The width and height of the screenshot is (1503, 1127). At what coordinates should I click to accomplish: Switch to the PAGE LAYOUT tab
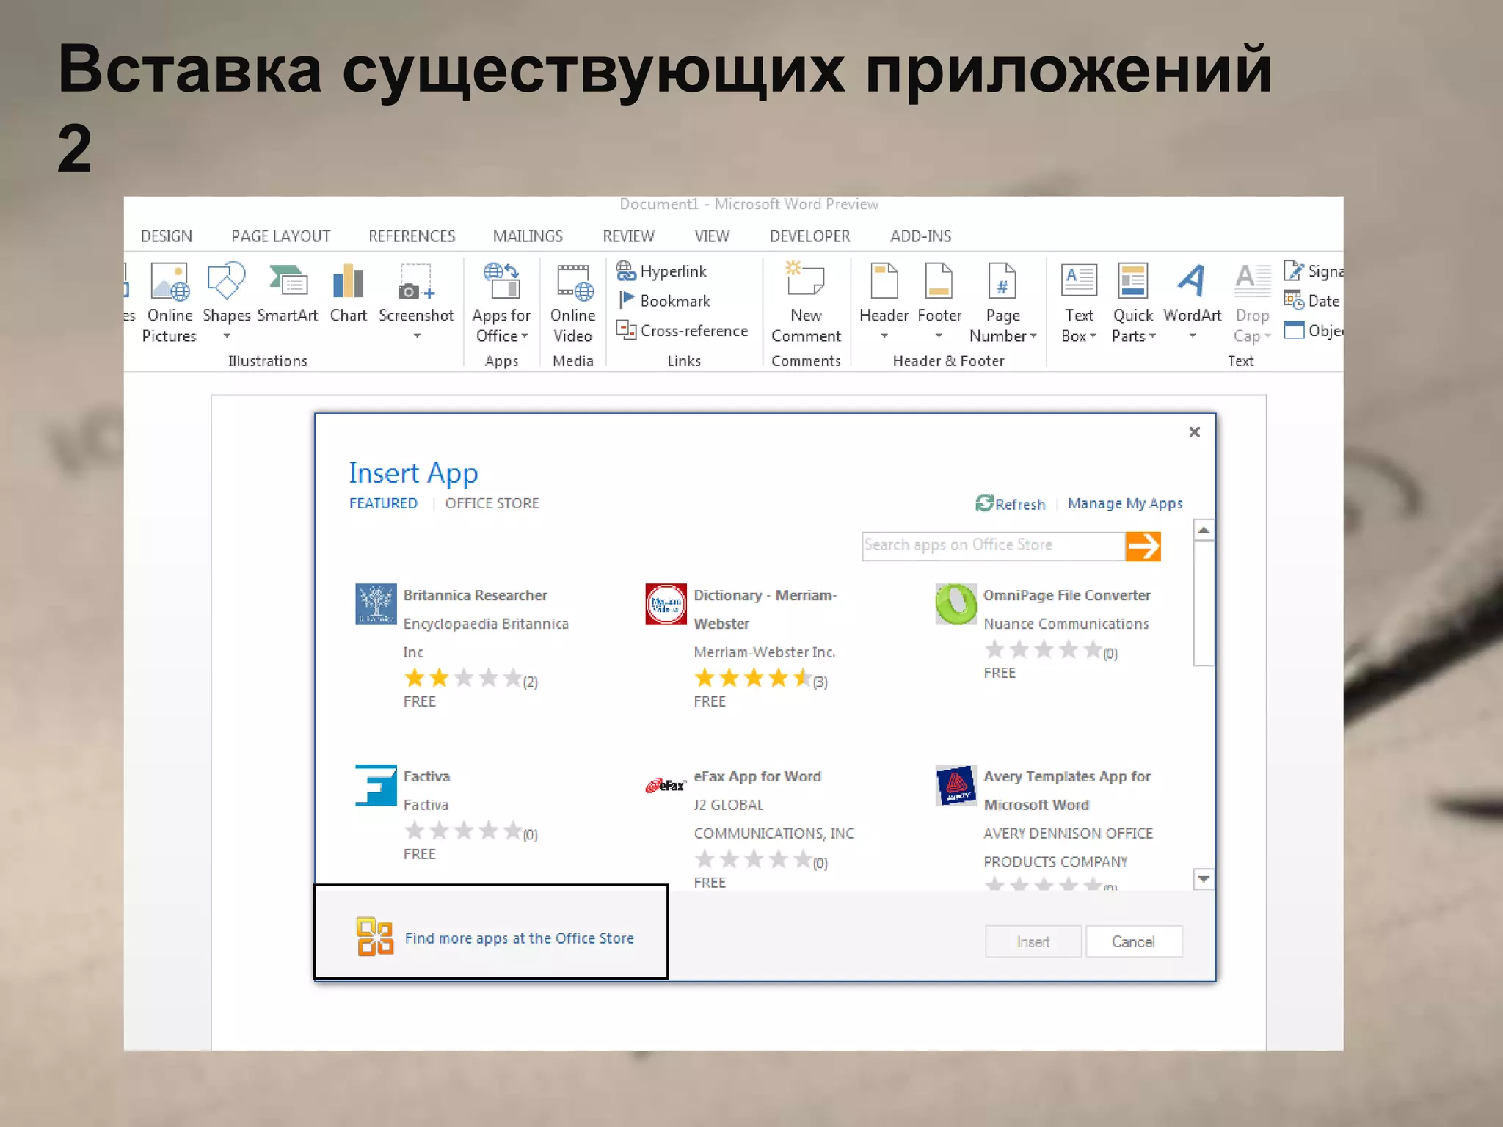281,236
